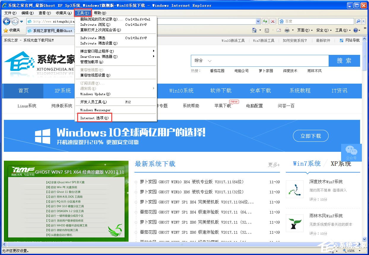Open the back button history dropdown arrow
Image resolution: width=369 pixels, height=255 pixels.
tap(22, 21)
